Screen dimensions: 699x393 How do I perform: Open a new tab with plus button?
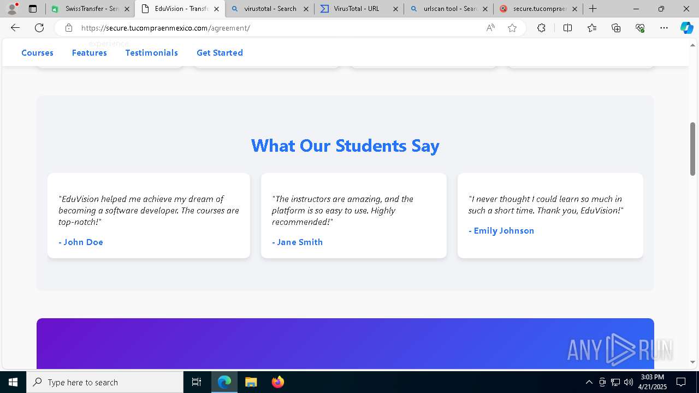[593, 9]
